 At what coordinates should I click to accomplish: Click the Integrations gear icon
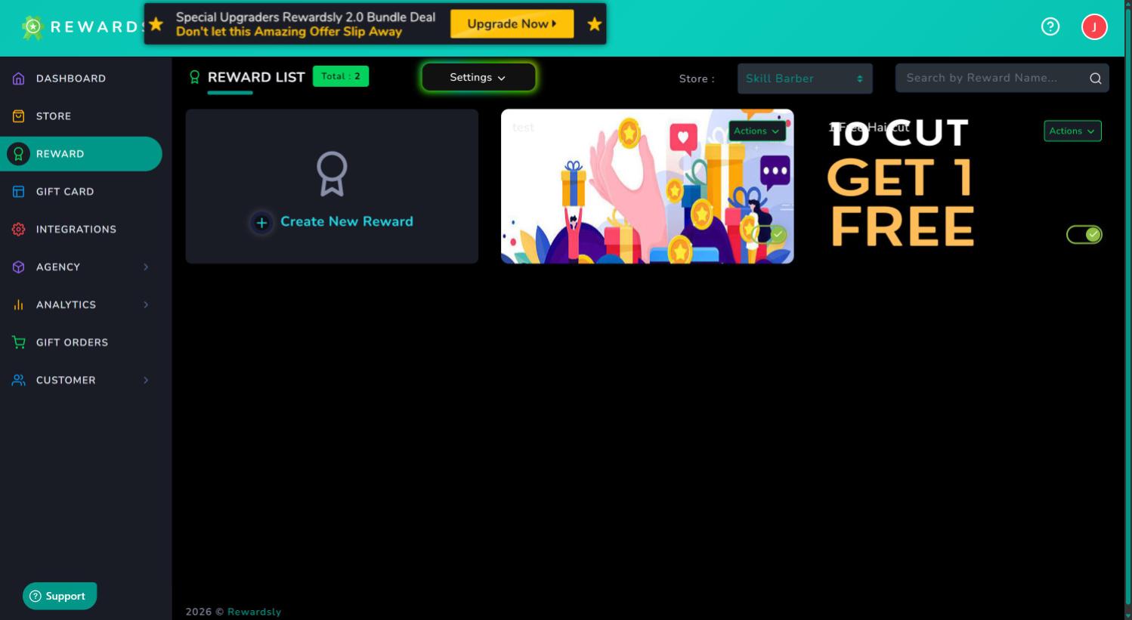coord(19,230)
